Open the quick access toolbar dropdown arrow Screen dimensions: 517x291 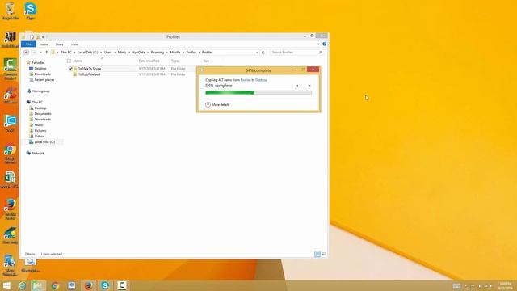point(43,37)
